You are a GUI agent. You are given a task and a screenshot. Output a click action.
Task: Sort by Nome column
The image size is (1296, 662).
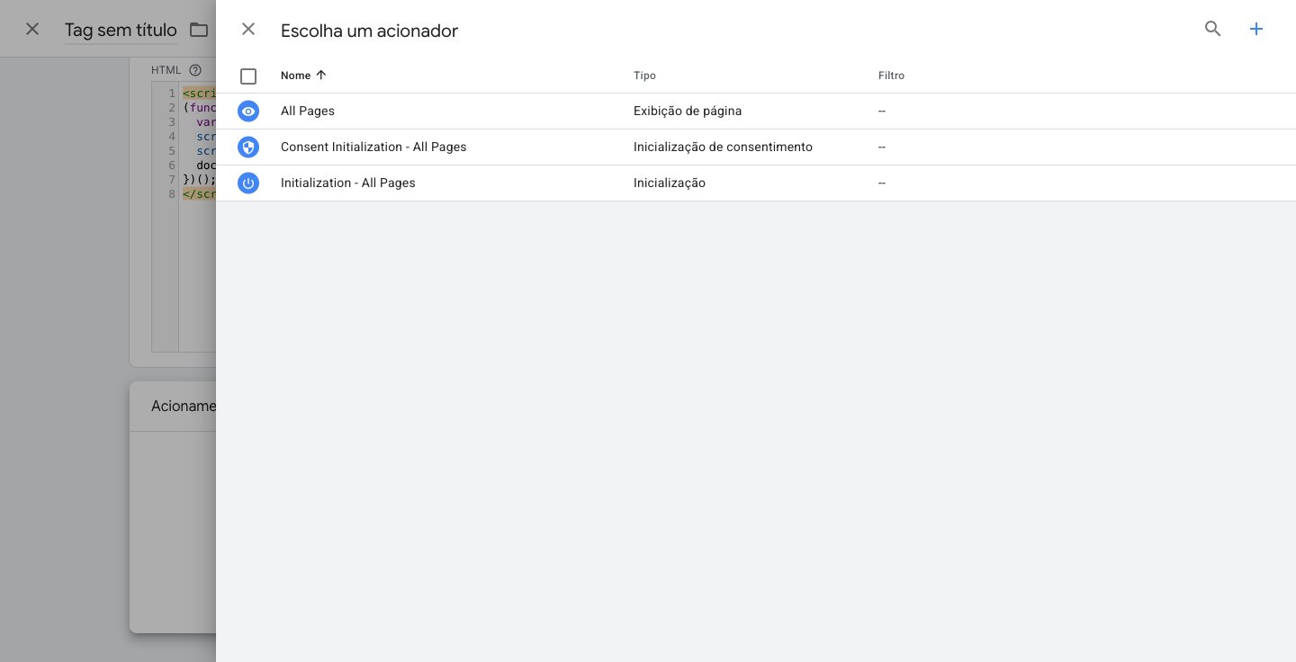click(295, 76)
